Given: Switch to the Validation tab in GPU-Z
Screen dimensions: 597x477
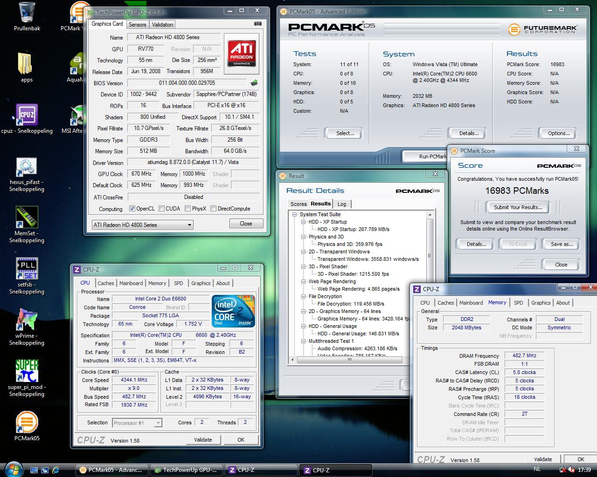Looking at the screenshot, I should pos(162,25).
